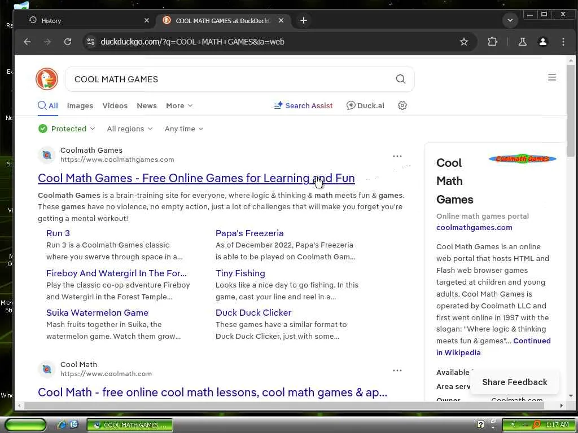578x433 pixels.
Task: Click the Coolmath Games logo in the info panel
Action: pos(522,158)
